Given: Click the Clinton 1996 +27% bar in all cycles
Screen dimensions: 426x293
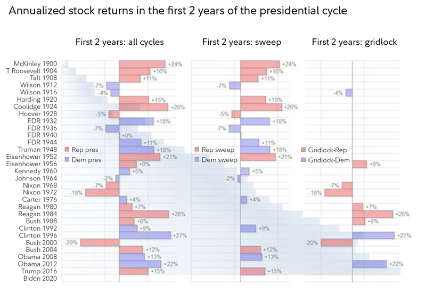Looking at the screenshot, I should click(145, 235).
